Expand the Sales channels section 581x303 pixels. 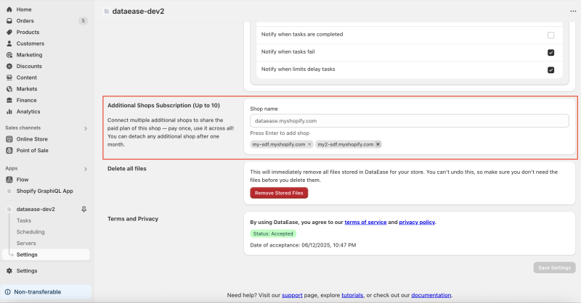86,128
